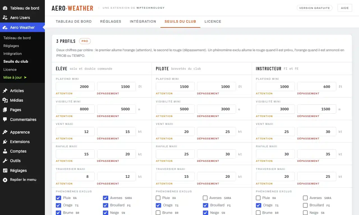Edit Instructeur plafond mini dépassement field (600)
The image size is (359, 215).
(x=317, y=87)
